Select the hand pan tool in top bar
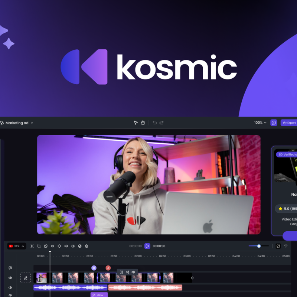 pyautogui.click(x=143, y=123)
